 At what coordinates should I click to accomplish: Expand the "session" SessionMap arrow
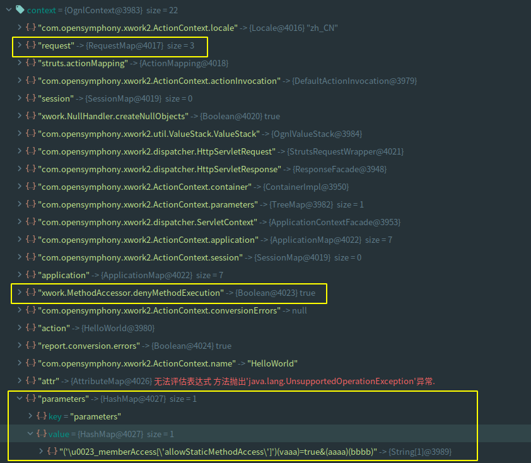click(x=19, y=98)
